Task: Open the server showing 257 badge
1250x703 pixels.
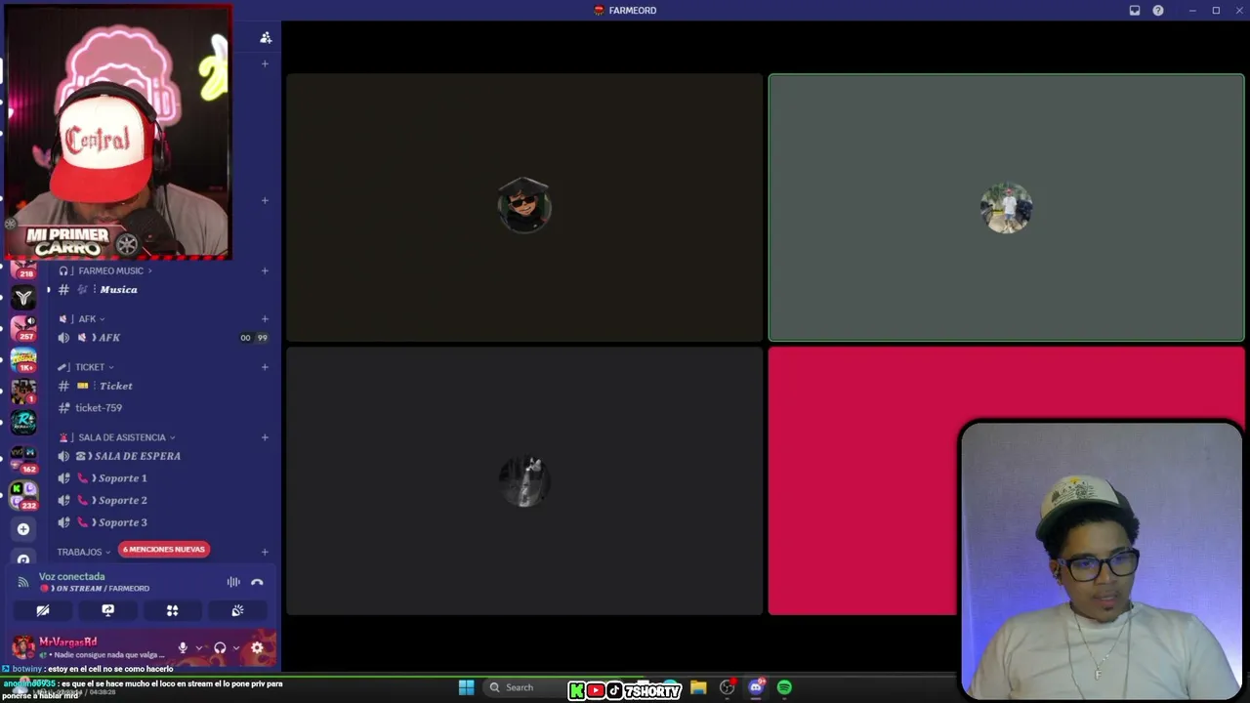Action: (23, 328)
